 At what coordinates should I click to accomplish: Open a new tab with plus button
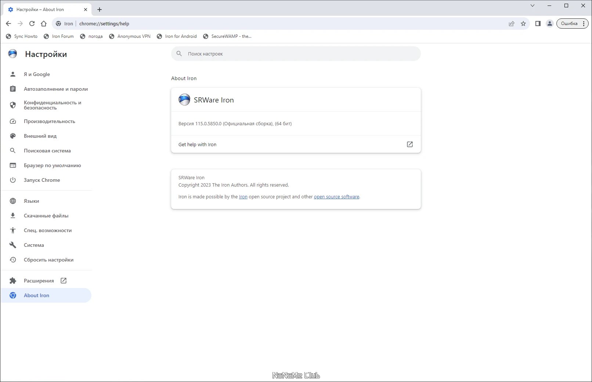point(100,10)
